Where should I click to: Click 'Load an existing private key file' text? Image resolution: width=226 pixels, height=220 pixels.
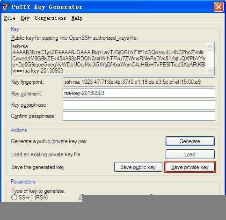(46, 154)
